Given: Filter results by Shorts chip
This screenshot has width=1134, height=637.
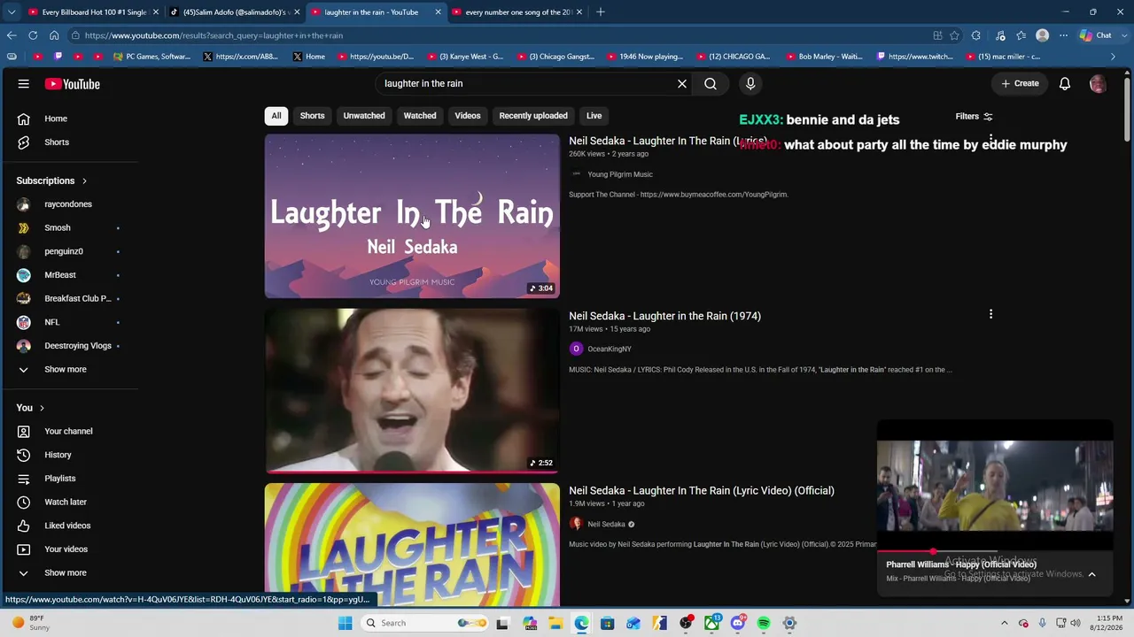Looking at the screenshot, I should (x=312, y=116).
